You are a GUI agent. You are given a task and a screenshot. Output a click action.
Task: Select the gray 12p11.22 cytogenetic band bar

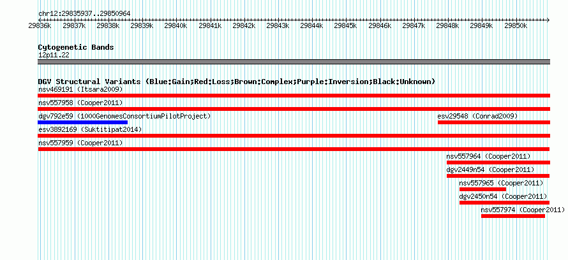click(294, 62)
